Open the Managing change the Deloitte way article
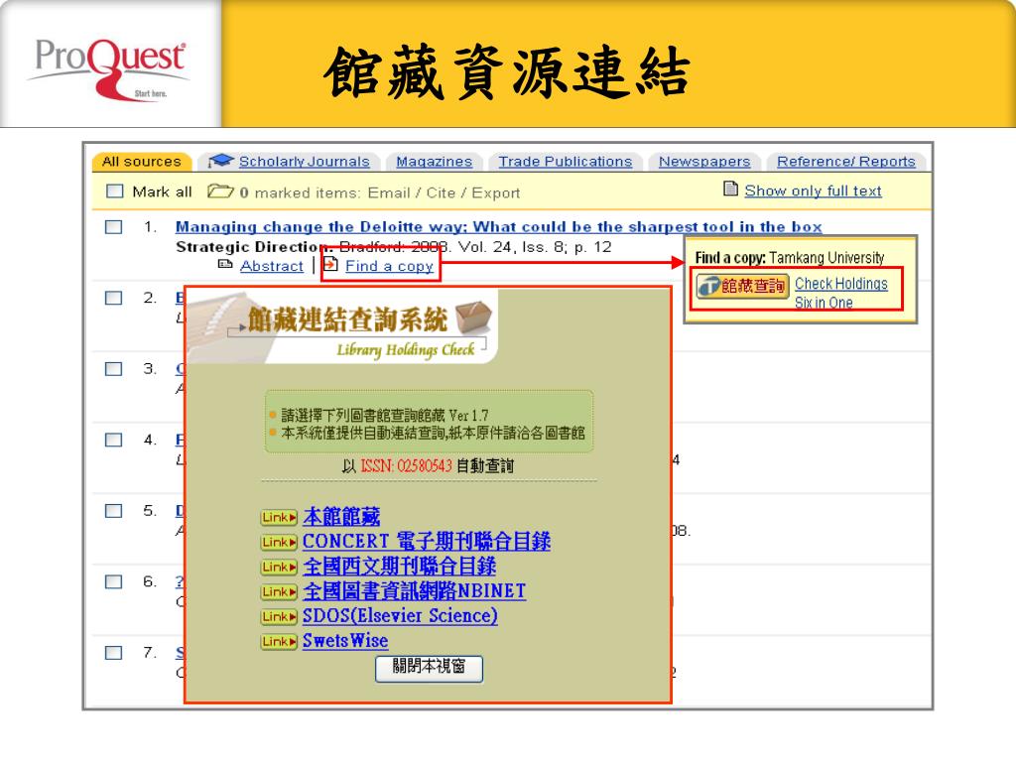Image resolution: width=1016 pixels, height=762 pixels. click(498, 227)
